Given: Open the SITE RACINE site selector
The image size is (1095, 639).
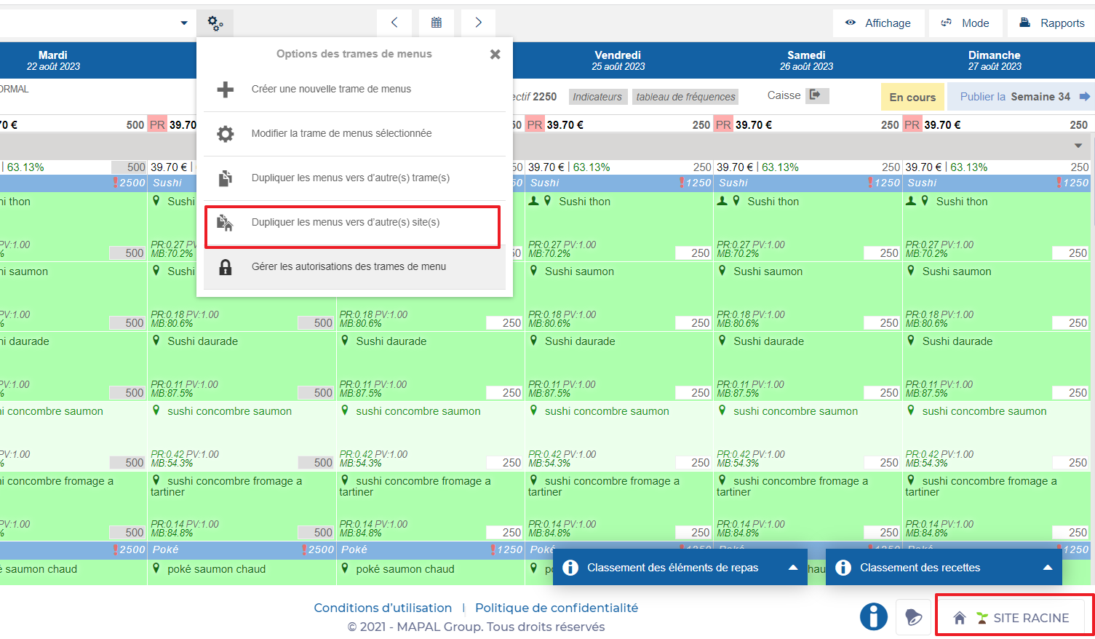Looking at the screenshot, I should click(x=1011, y=618).
